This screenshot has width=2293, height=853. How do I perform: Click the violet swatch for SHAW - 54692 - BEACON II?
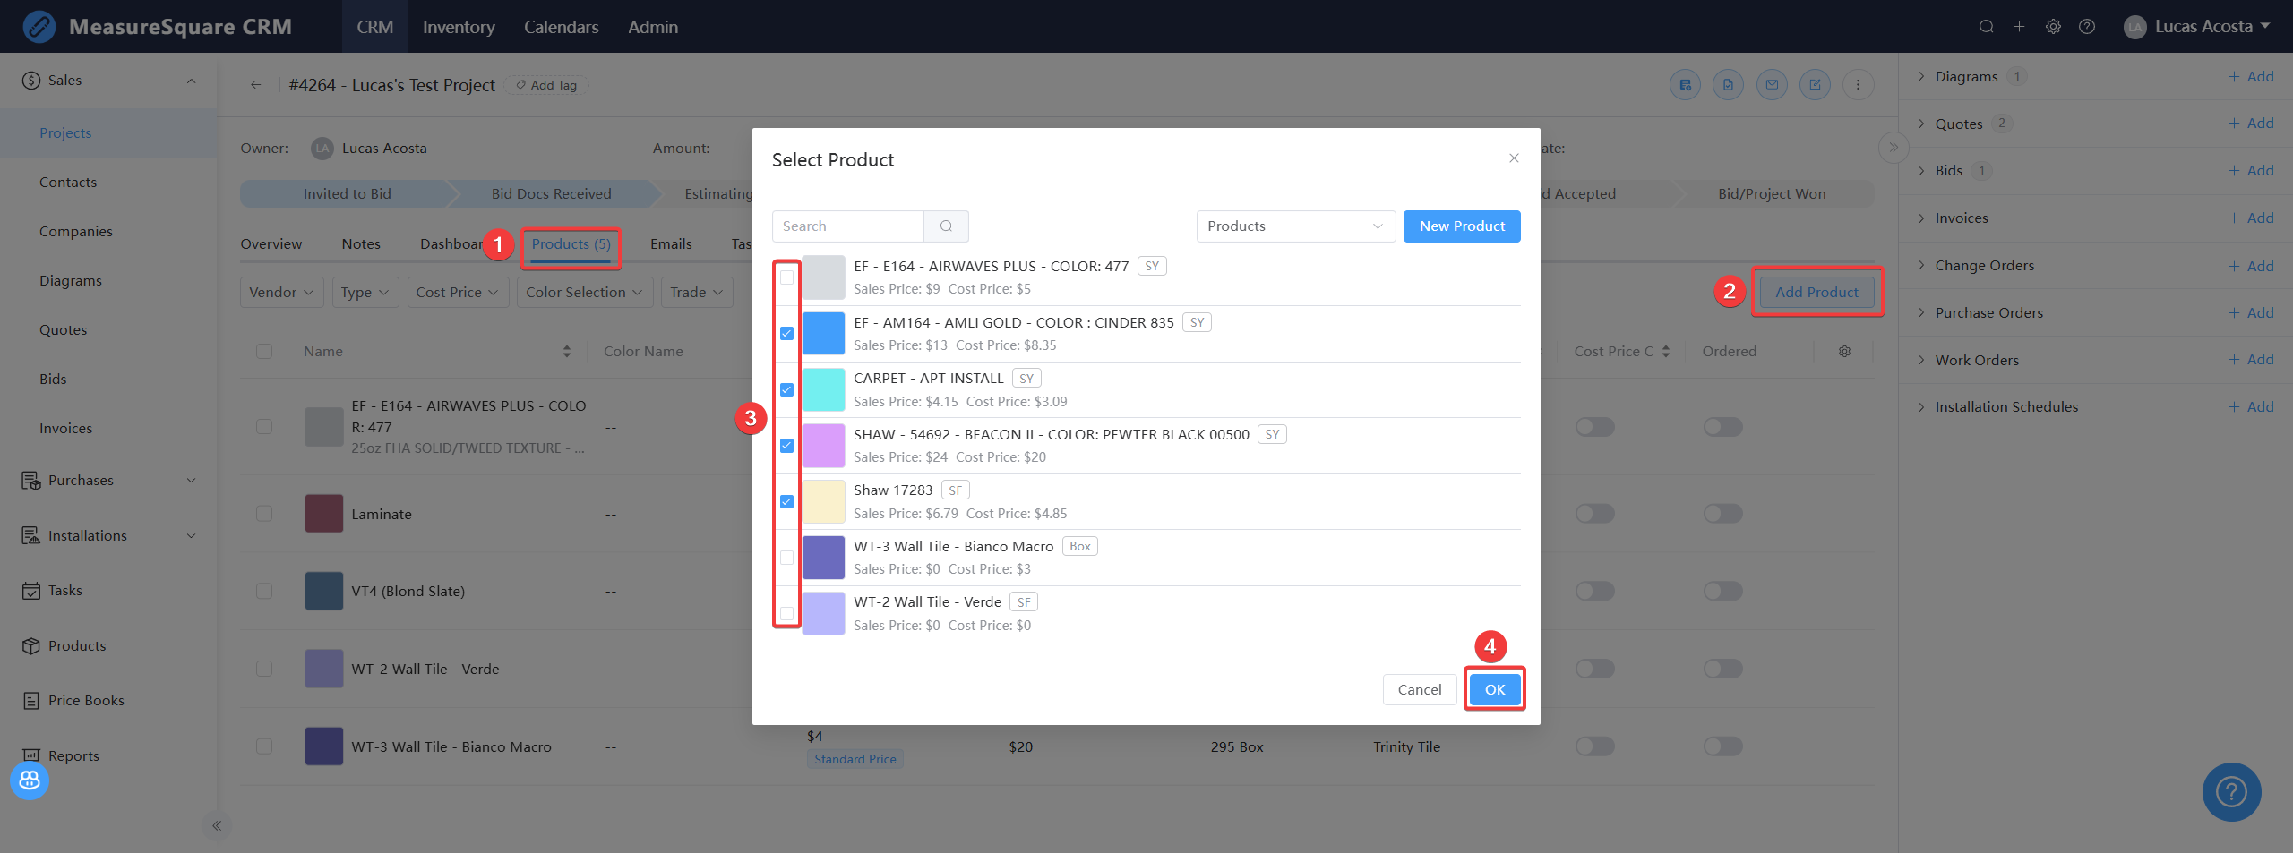click(x=823, y=446)
